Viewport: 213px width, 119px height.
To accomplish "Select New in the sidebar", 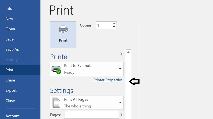I will click(x=9, y=19).
